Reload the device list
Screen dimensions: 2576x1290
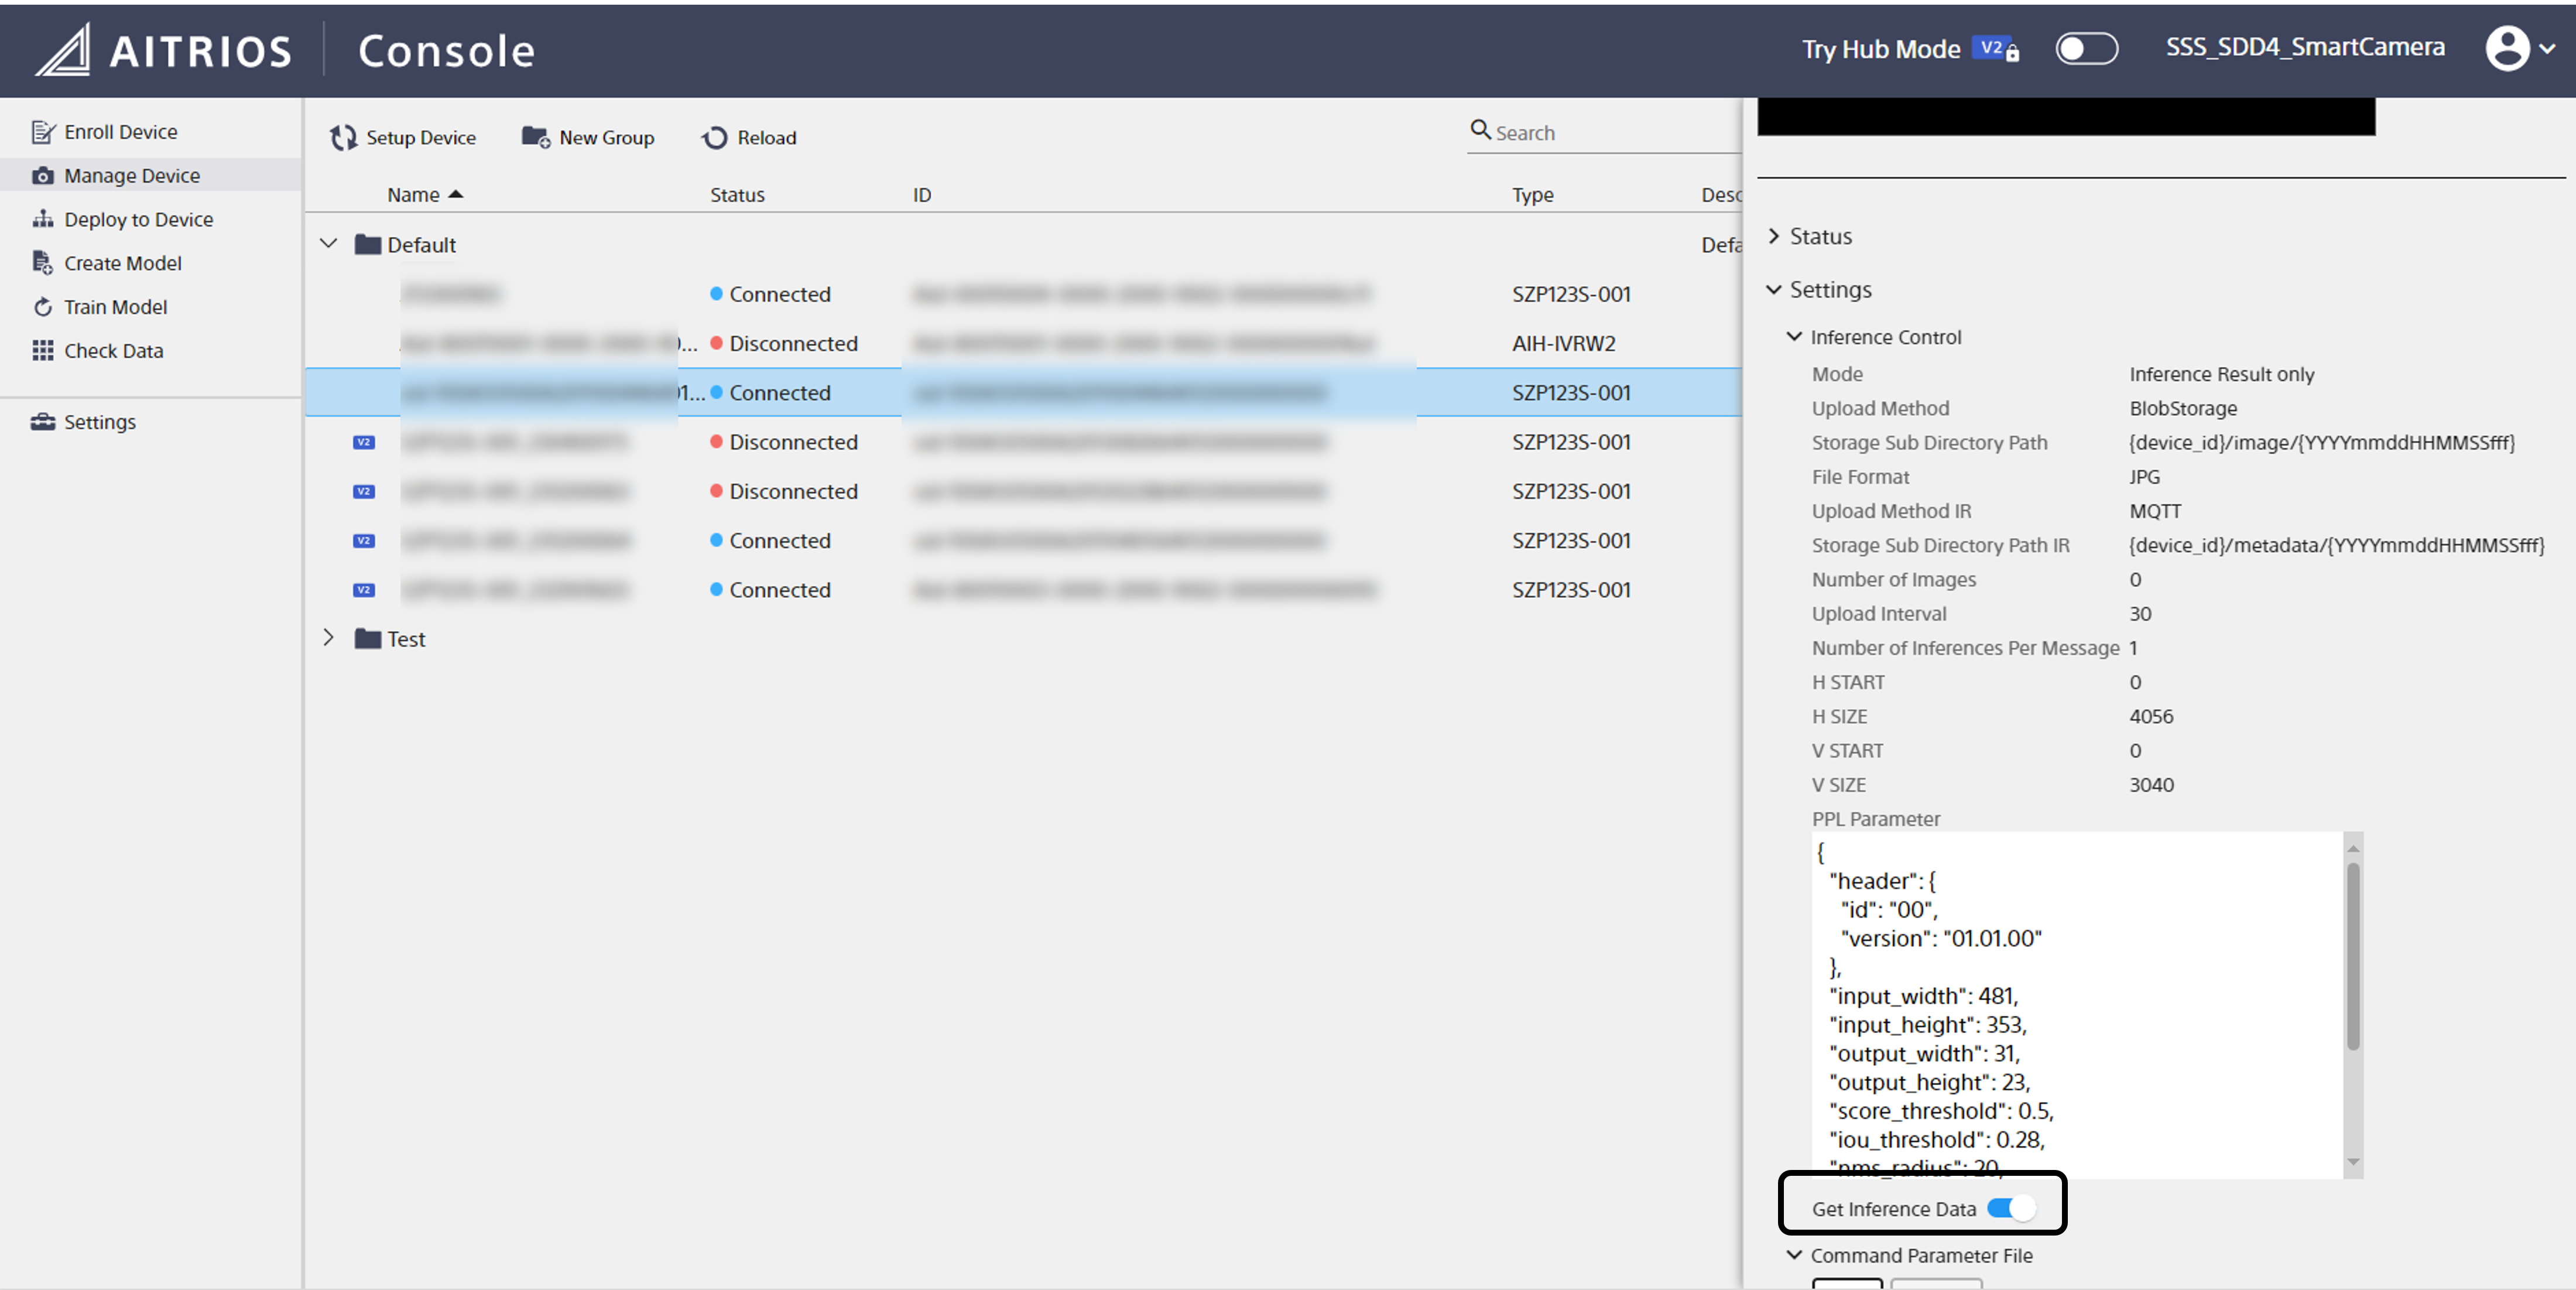click(749, 138)
